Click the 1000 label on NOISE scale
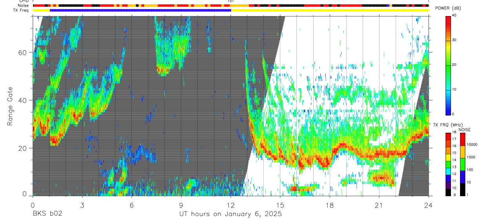This screenshot has height=222, width=482. (x=471, y=157)
